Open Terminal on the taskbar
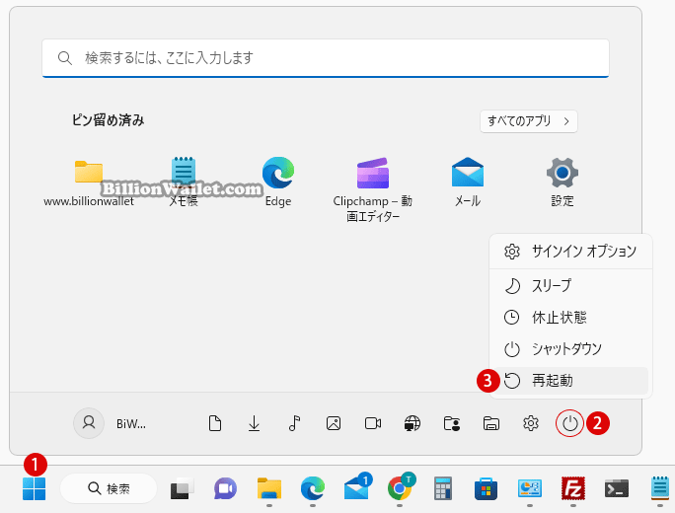The width and height of the screenshot is (675, 513). (x=617, y=489)
